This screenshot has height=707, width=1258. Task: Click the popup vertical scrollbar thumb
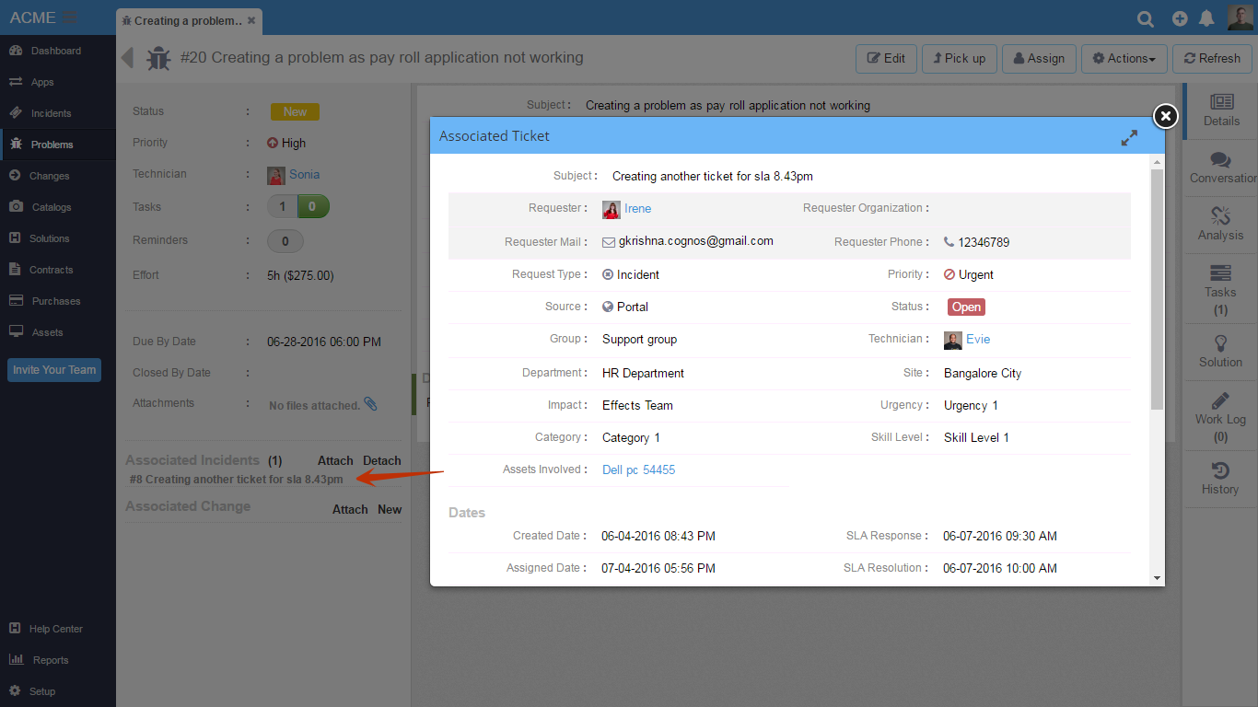click(x=1158, y=289)
